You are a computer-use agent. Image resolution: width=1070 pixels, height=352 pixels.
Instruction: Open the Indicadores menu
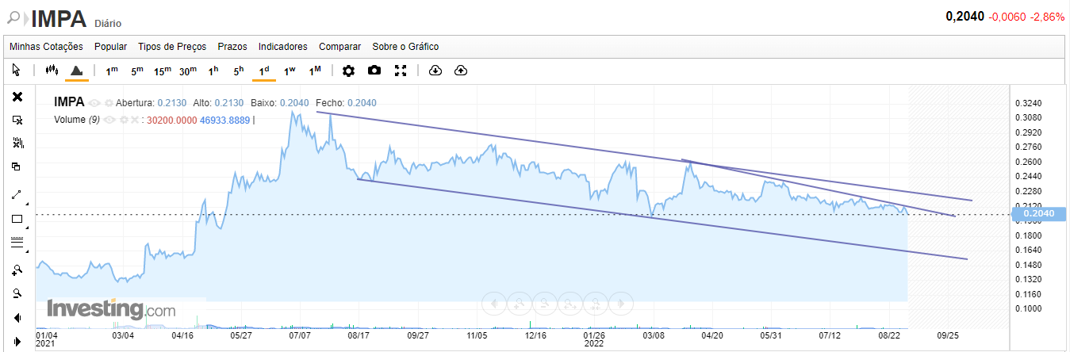283,47
